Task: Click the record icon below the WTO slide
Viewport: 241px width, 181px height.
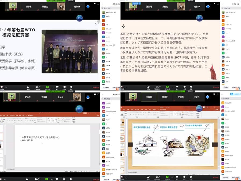Action: (x=64, y=87)
